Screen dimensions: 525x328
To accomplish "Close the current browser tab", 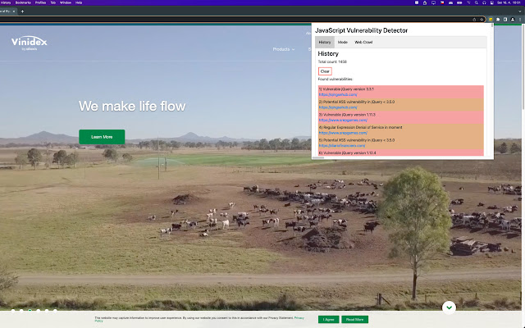I will pyautogui.click(x=13, y=11).
